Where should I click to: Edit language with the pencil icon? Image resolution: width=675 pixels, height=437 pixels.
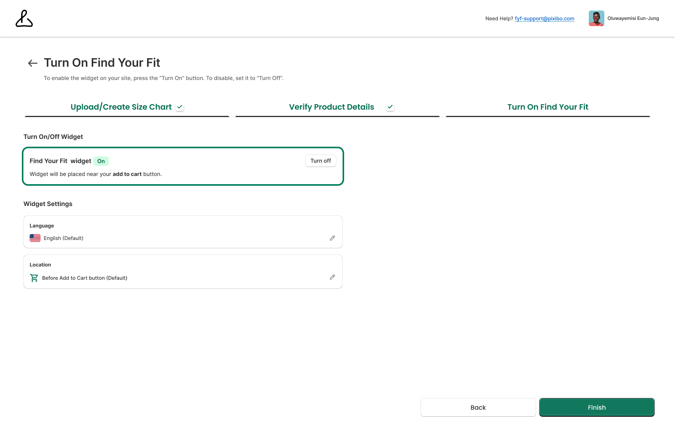click(332, 238)
